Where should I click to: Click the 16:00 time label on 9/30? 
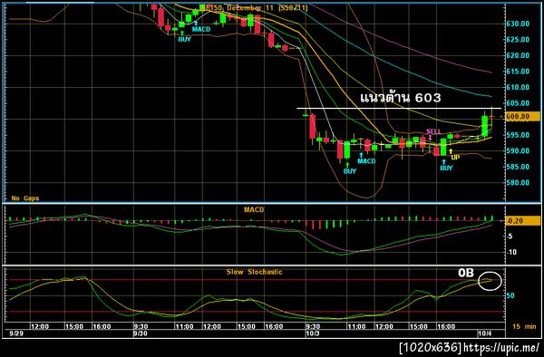[x=274, y=327]
